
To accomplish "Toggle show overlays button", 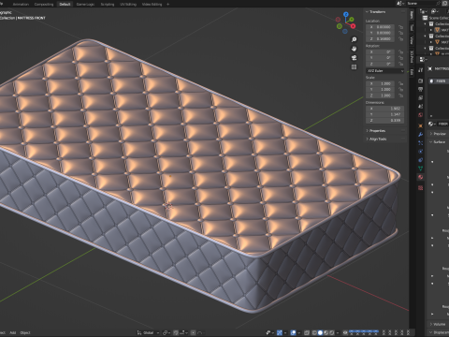I will pos(294,332).
